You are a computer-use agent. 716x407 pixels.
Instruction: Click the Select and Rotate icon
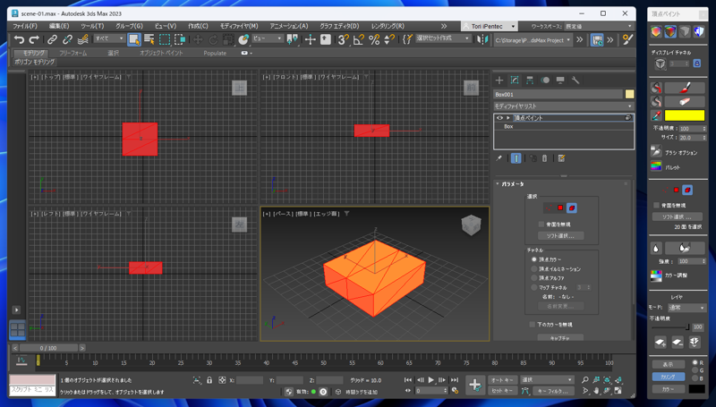tap(213, 39)
